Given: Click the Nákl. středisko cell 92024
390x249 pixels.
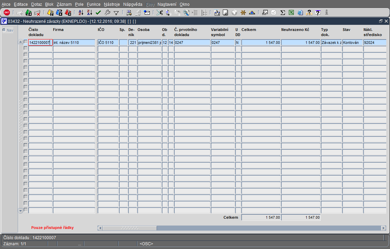Looking at the screenshot, I should click(x=375, y=42).
